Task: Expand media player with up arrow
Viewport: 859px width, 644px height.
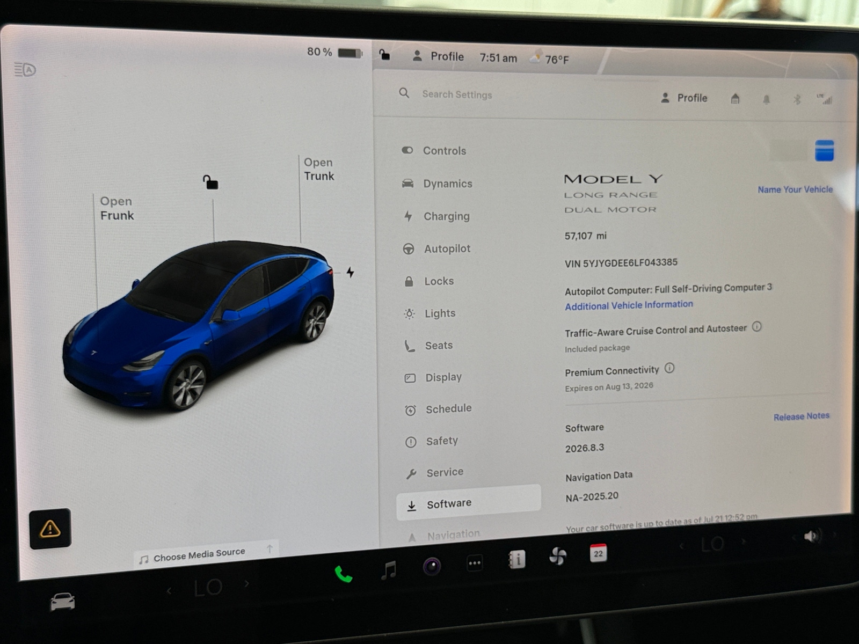Action: coord(270,549)
